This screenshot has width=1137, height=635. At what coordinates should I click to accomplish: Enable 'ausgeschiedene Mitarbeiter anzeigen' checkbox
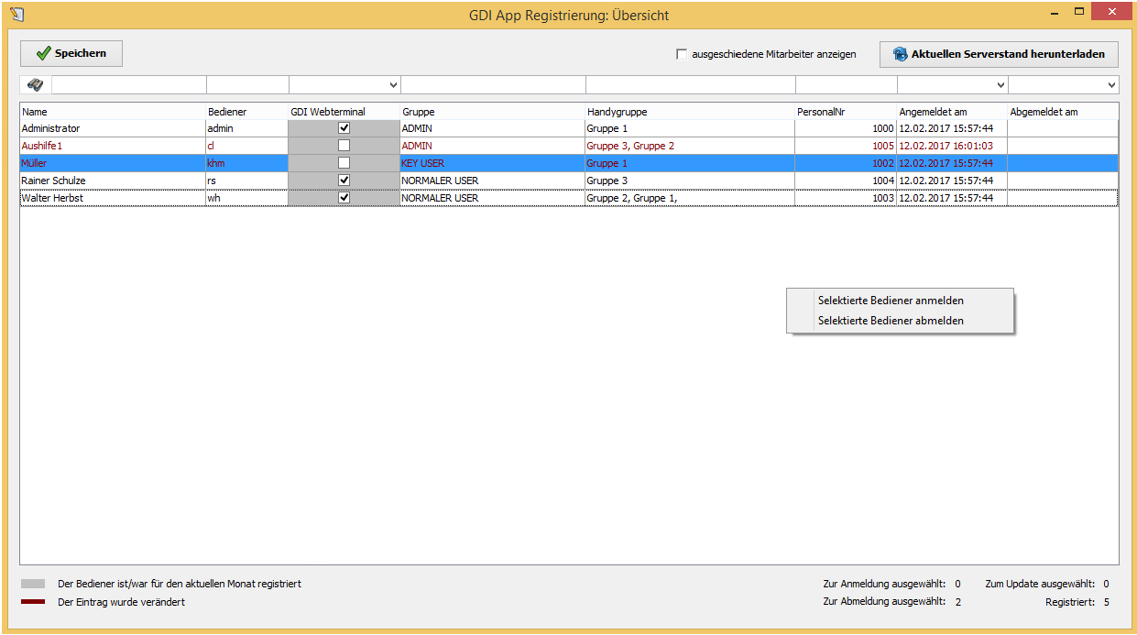click(x=682, y=54)
